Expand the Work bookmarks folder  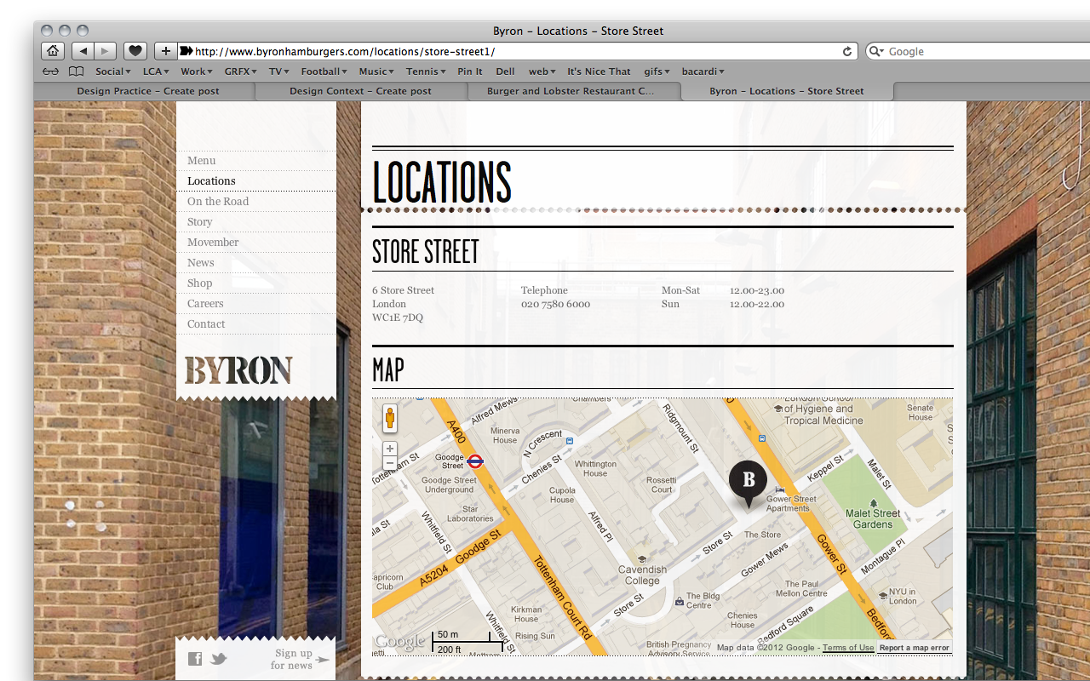[x=197, y=72]
